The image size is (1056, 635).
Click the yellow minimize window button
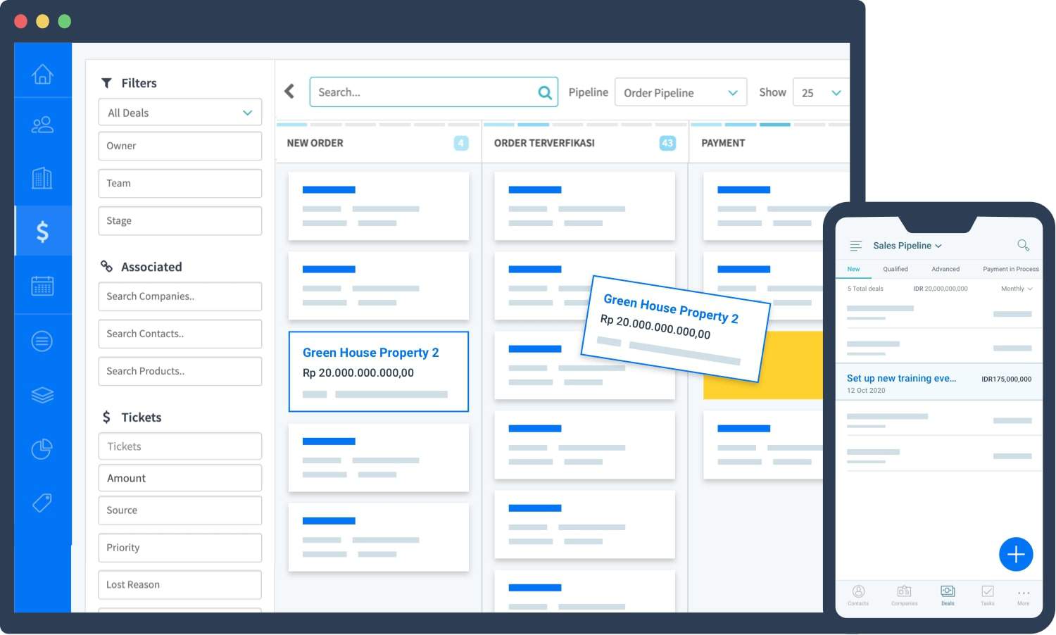pyautogui.click(x=43, y=21)
